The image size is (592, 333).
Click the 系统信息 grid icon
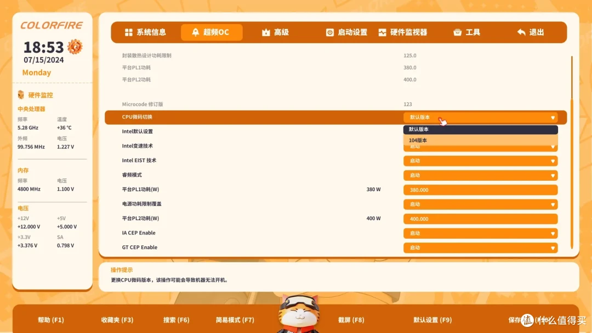pyautogui.click(x=128, y=32)
